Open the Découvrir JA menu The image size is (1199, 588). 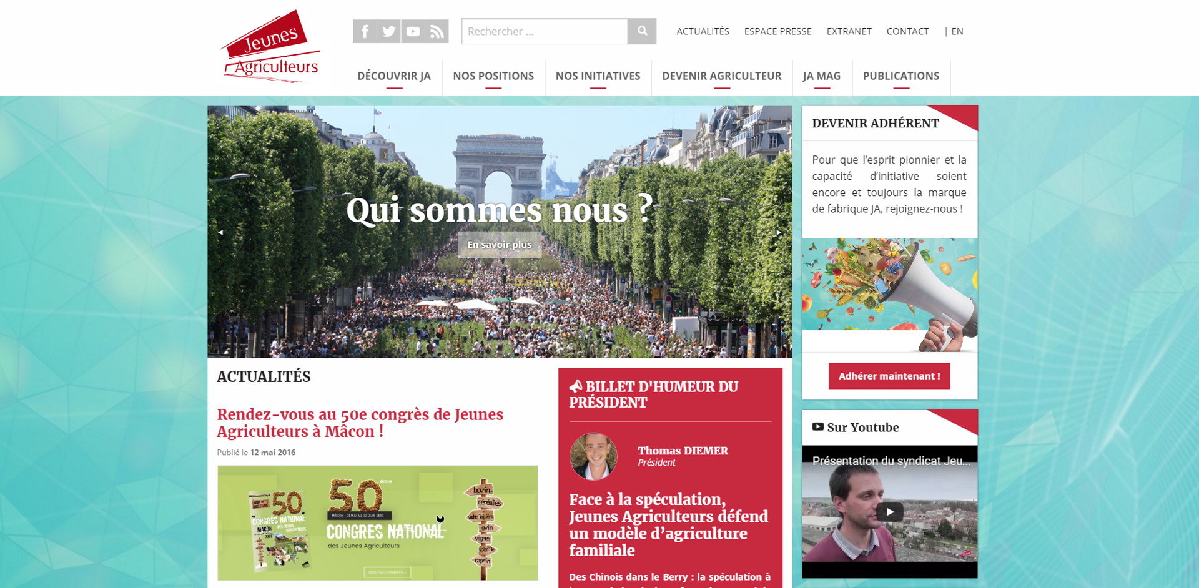[394, 76]
